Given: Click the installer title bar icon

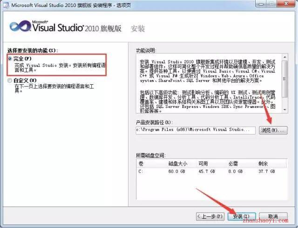Looking at the screenshot, I should 6,6.
